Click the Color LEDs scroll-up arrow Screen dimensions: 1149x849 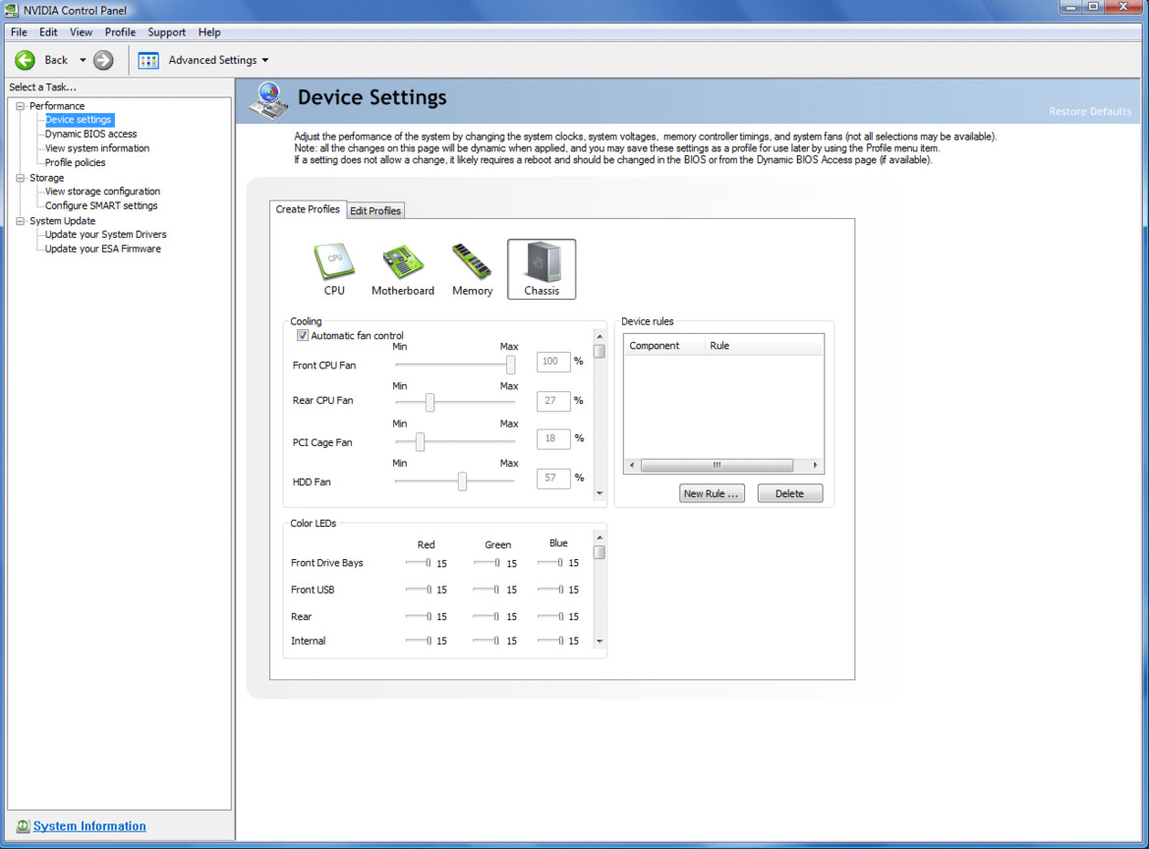pos(600,538)
